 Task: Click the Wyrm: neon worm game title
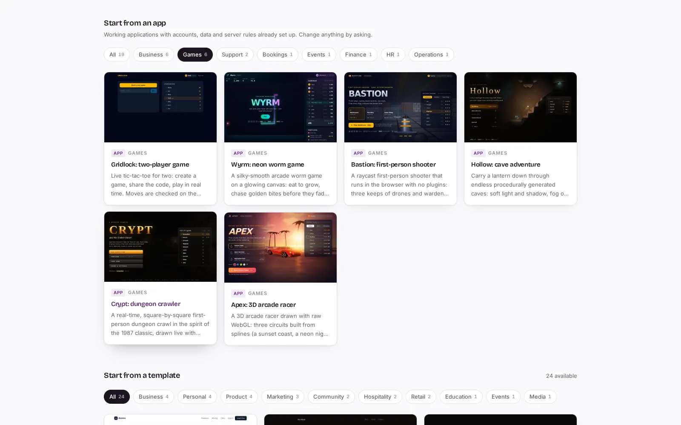click(268, 164)
